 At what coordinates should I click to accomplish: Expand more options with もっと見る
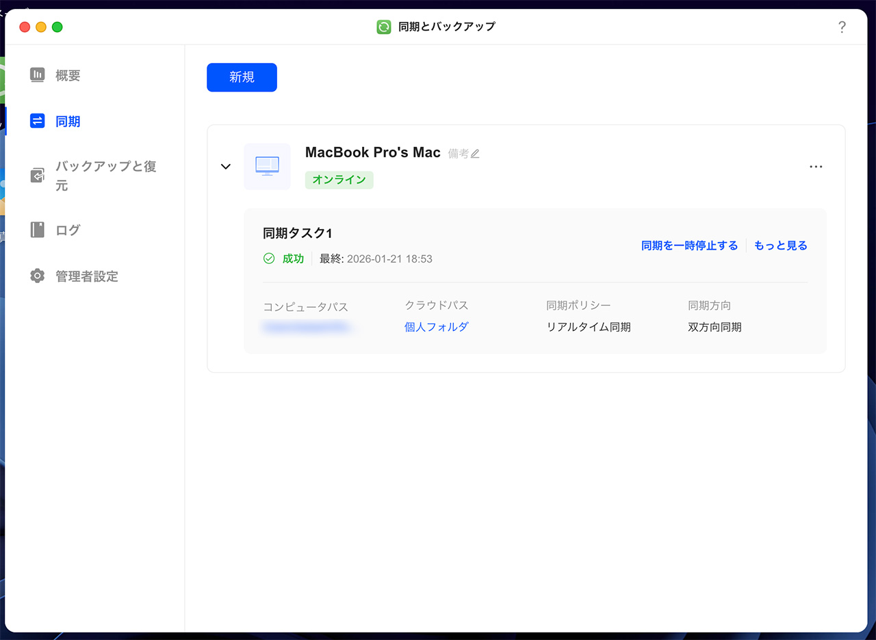tap(780, 245)
